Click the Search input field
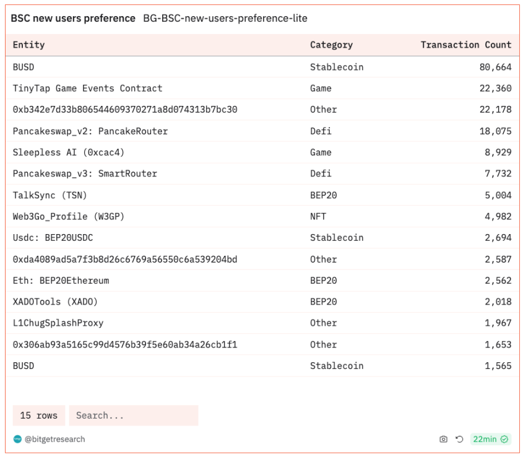Screen dimensions: 526x457 133,416
